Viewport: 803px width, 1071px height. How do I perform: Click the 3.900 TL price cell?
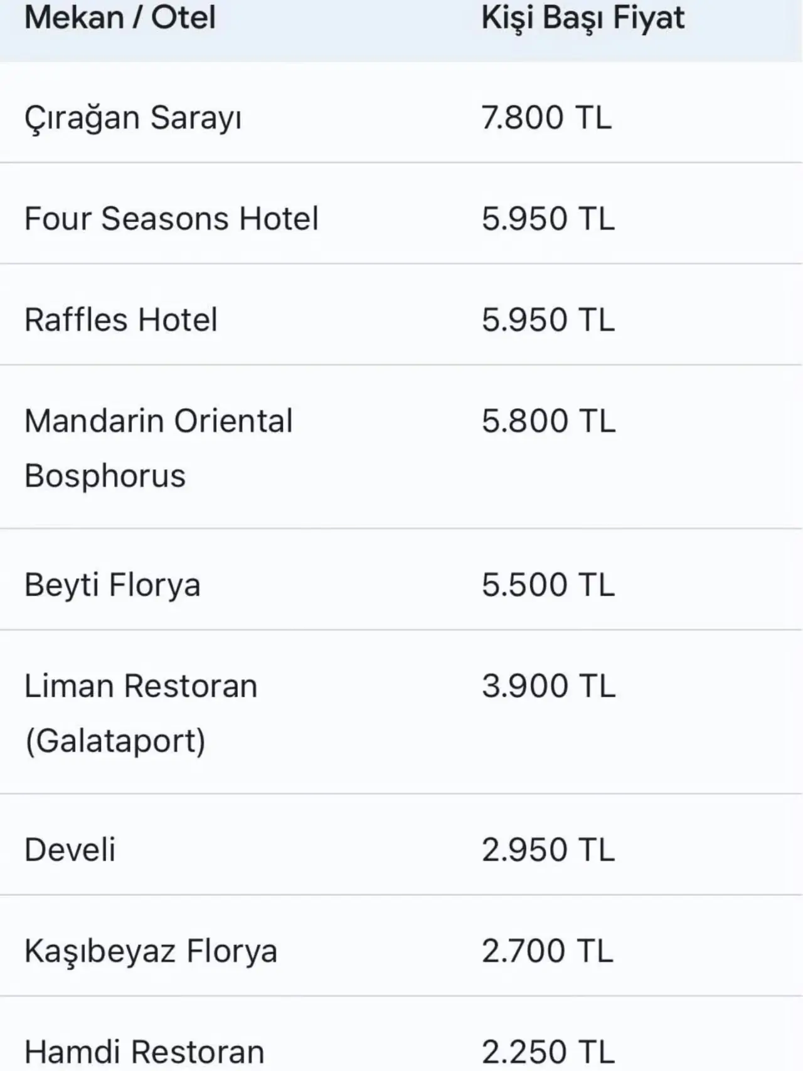549,686
